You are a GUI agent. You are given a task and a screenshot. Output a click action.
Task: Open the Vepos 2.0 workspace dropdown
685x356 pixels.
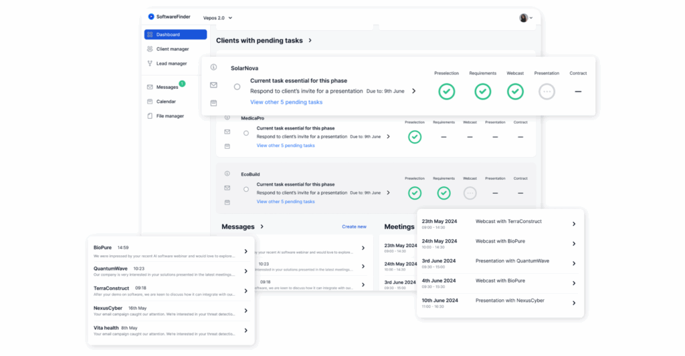(217, 18)
